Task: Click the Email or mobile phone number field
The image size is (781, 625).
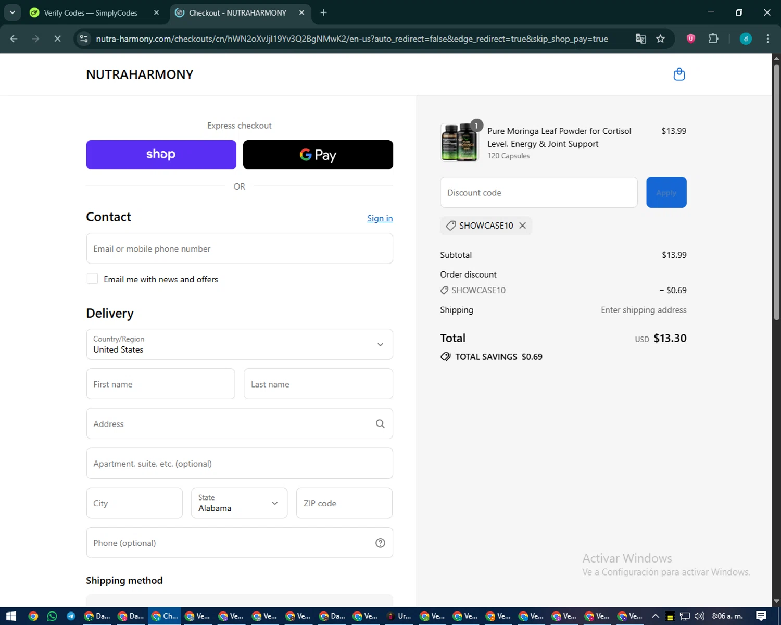Action: coord(240,248)
